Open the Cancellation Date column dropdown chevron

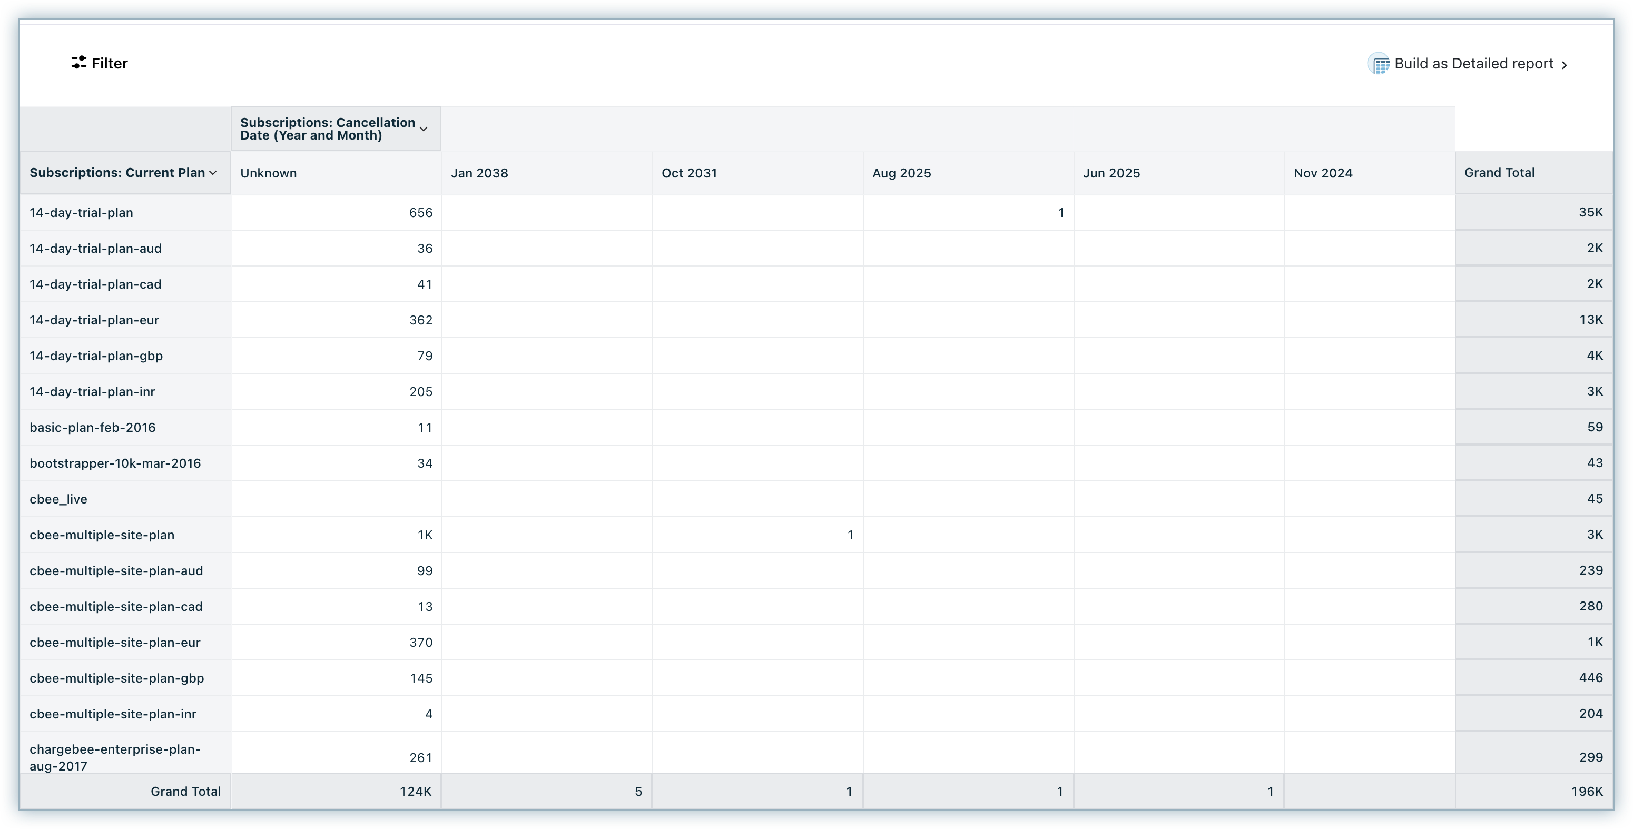point(424,129)
